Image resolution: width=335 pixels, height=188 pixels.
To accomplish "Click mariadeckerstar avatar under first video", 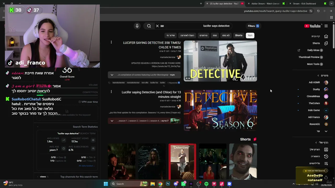I will click(x=179, y=57).
